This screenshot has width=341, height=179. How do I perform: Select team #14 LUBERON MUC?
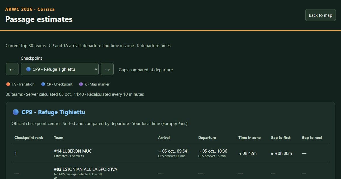[73, 151]
